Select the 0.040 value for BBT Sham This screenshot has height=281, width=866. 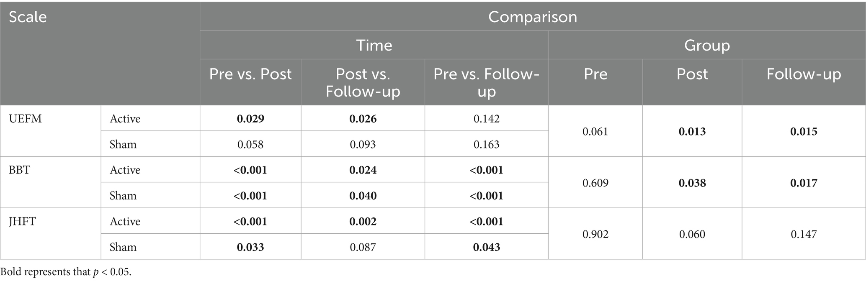point(363,196)
